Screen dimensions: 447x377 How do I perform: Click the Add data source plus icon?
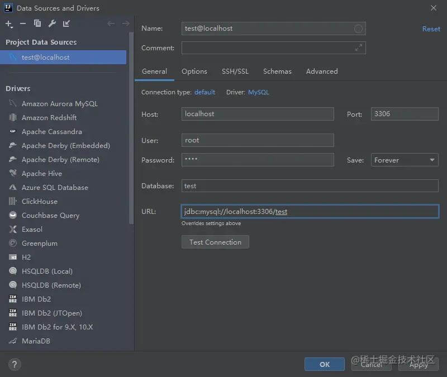tap(9, 24)
